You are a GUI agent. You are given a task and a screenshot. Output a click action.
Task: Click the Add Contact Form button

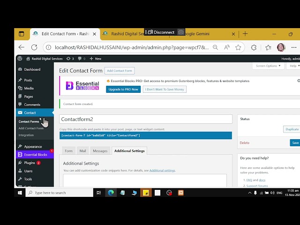coord(120,71)
